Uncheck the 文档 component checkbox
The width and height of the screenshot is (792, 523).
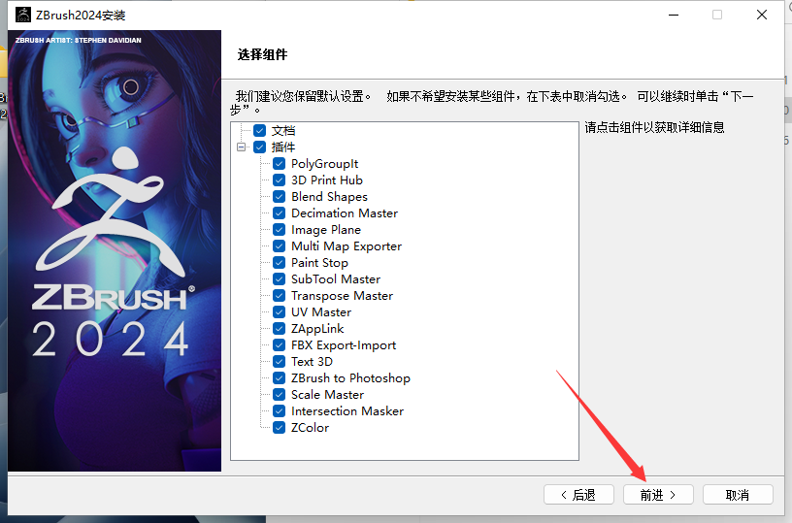[259, 131]
